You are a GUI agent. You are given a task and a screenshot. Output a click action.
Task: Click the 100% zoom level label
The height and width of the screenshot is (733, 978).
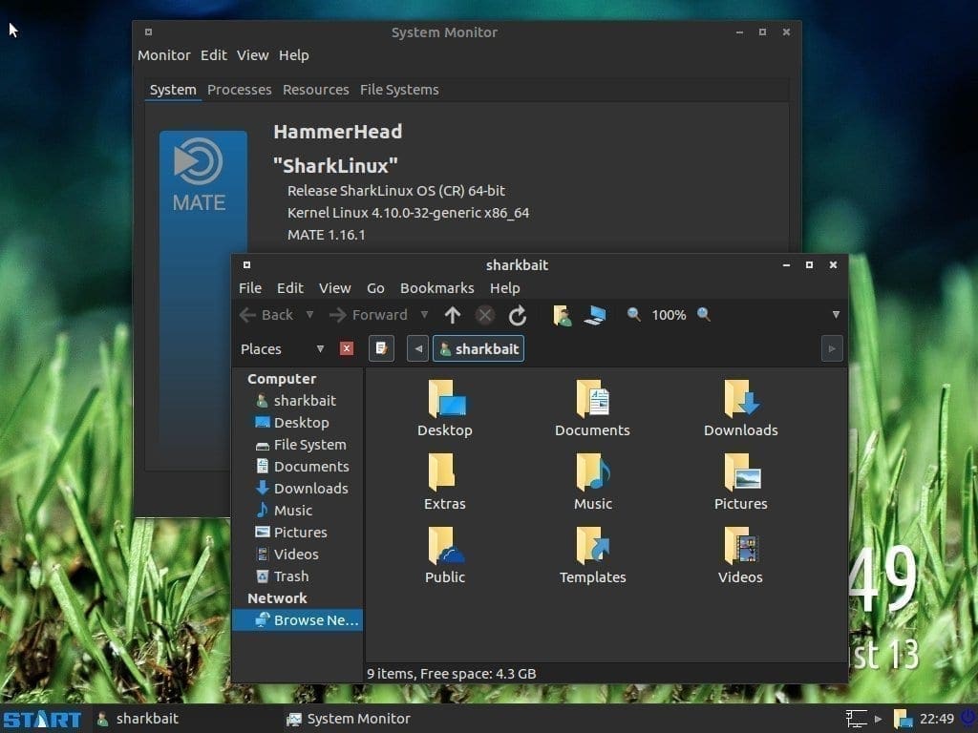[669, 315]
